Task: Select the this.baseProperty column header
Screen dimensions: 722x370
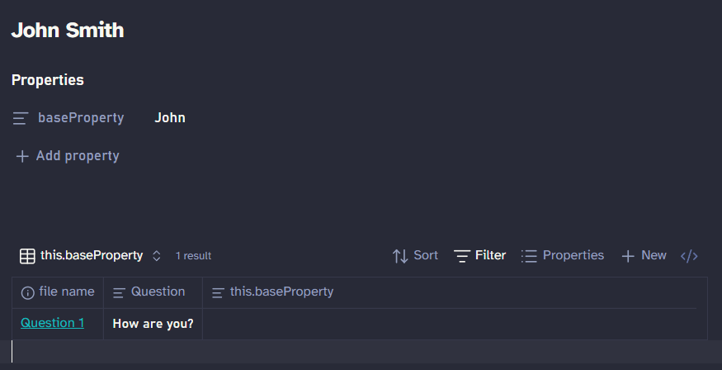Action: (x=281, y=292)
